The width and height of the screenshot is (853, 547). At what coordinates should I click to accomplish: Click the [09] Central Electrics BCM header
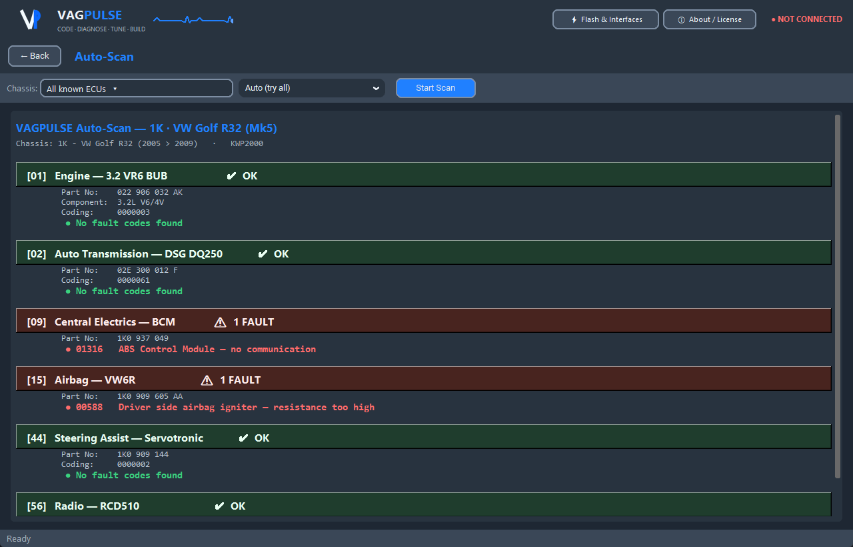[424, 322]
